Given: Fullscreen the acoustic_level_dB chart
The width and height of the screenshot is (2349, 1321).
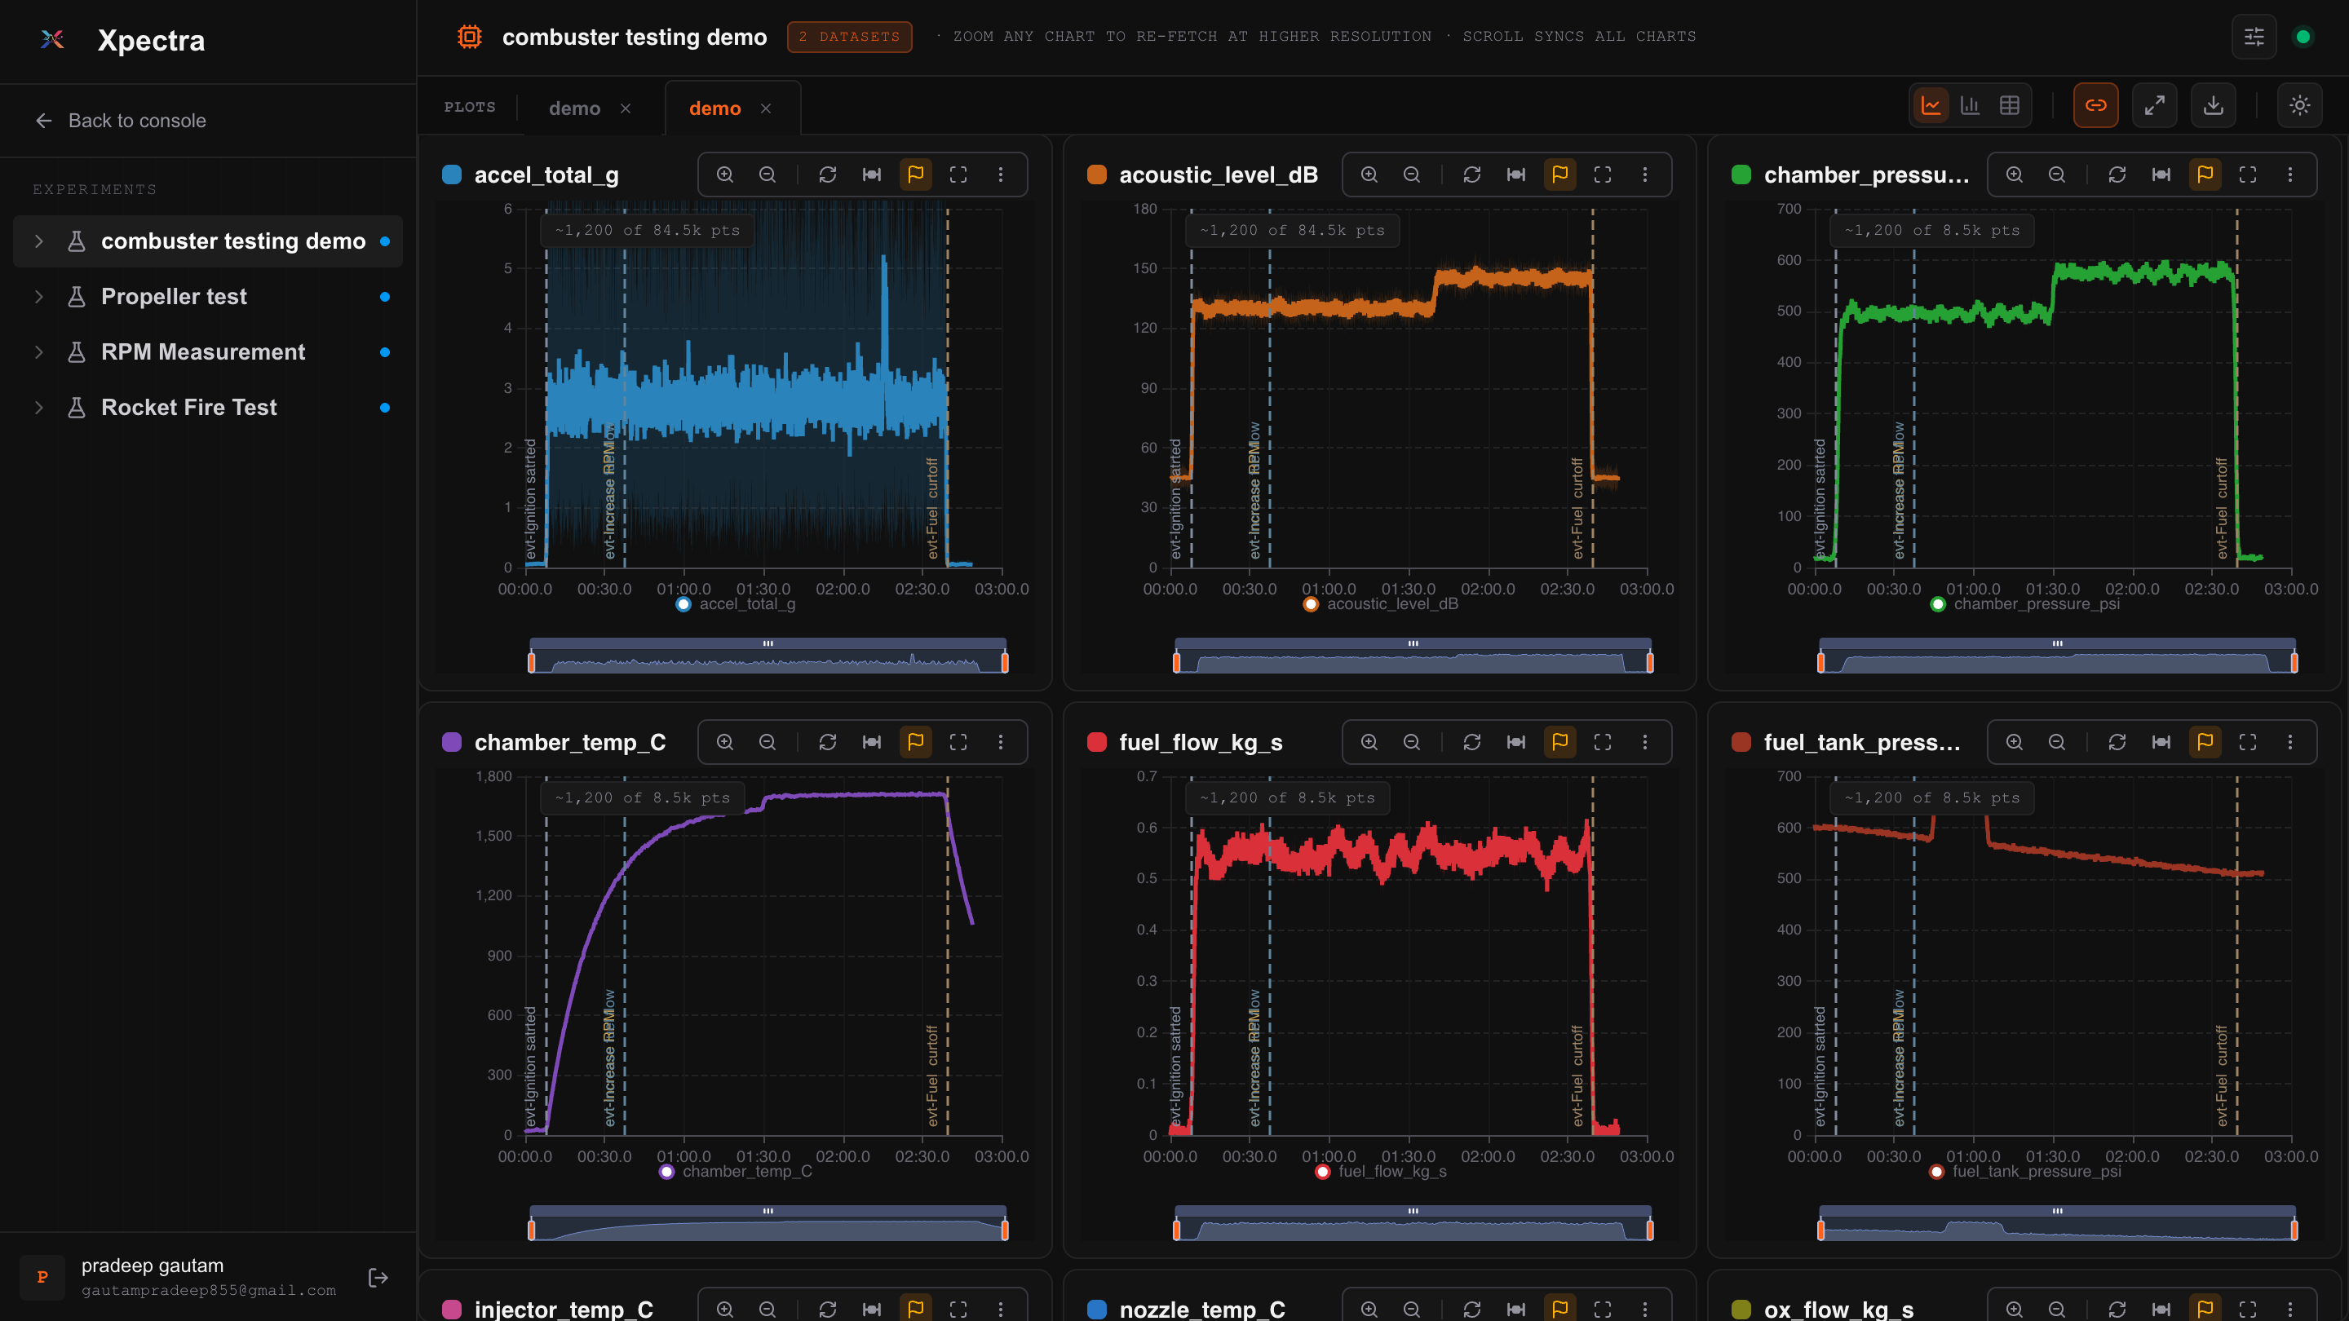Looking at the screenshot, I should (x=1602, y=175).
